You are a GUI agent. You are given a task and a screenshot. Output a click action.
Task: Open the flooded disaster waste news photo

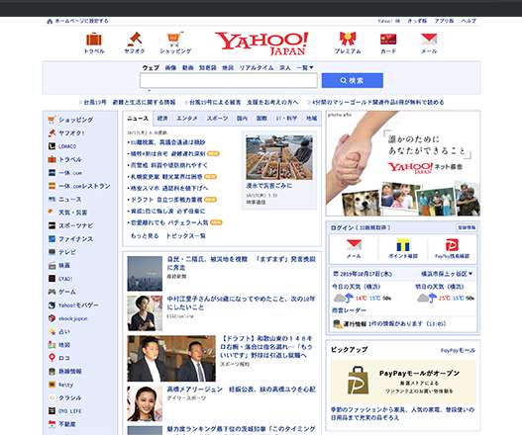click(x=279, y=157)
